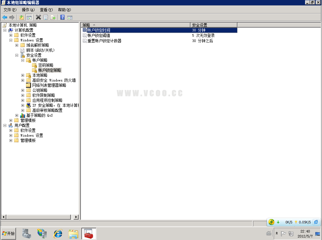Sort by the 安全设置 column header
Image resolution: width=322 pixels, height=240 pixels.
(213, 25)
